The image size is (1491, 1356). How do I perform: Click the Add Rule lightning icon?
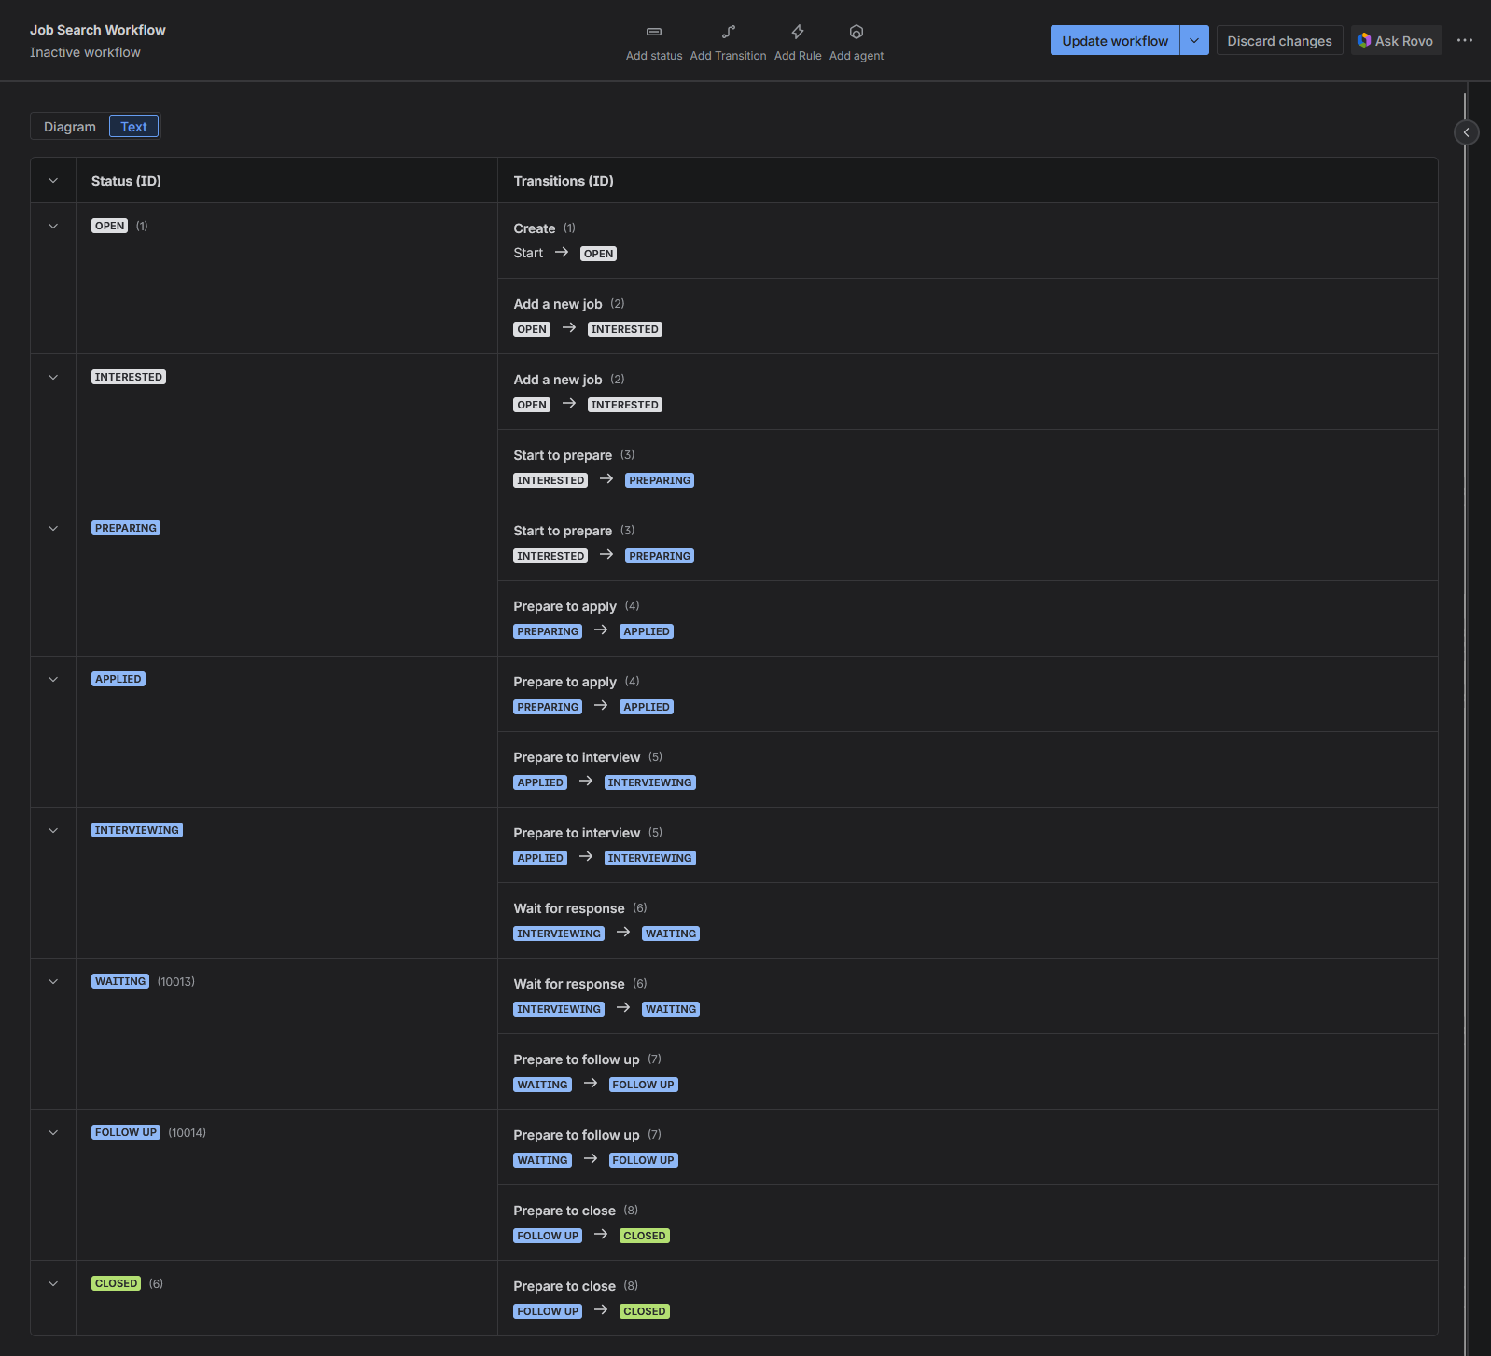(x=798, y=32)
